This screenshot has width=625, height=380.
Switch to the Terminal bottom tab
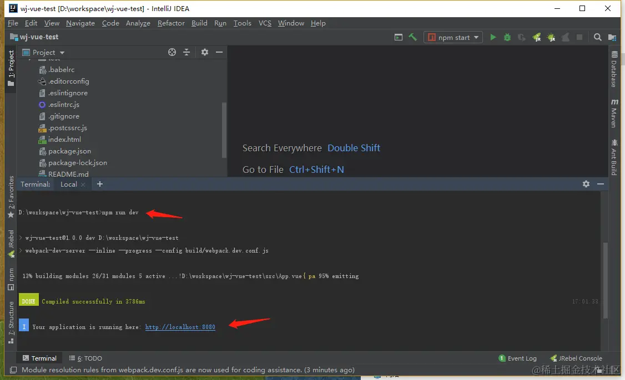(39, 358)
